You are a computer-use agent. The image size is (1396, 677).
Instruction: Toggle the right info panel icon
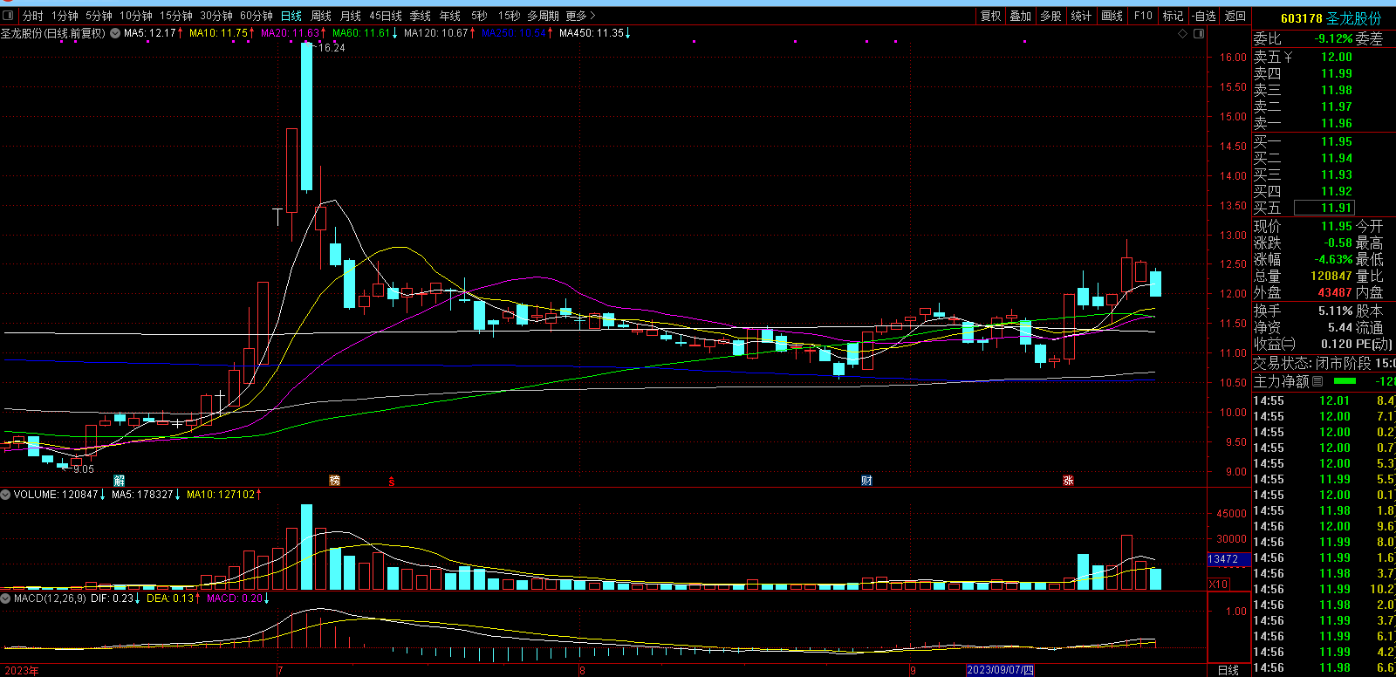coord(1199,34)
